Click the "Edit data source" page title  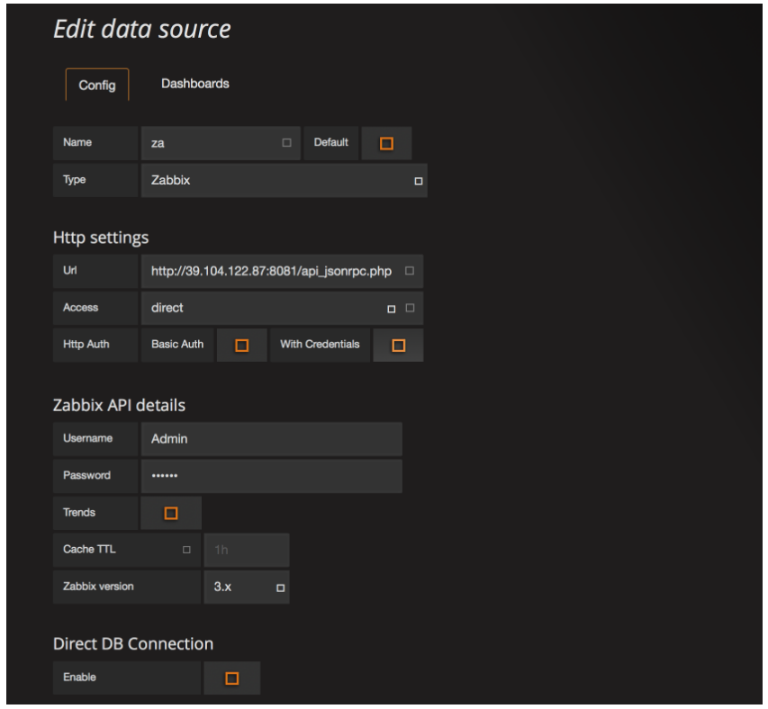click(x=142, y=29)
